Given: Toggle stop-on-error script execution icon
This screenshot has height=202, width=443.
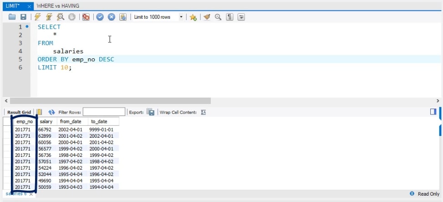Looking at the screenshot, I should 86,17.
